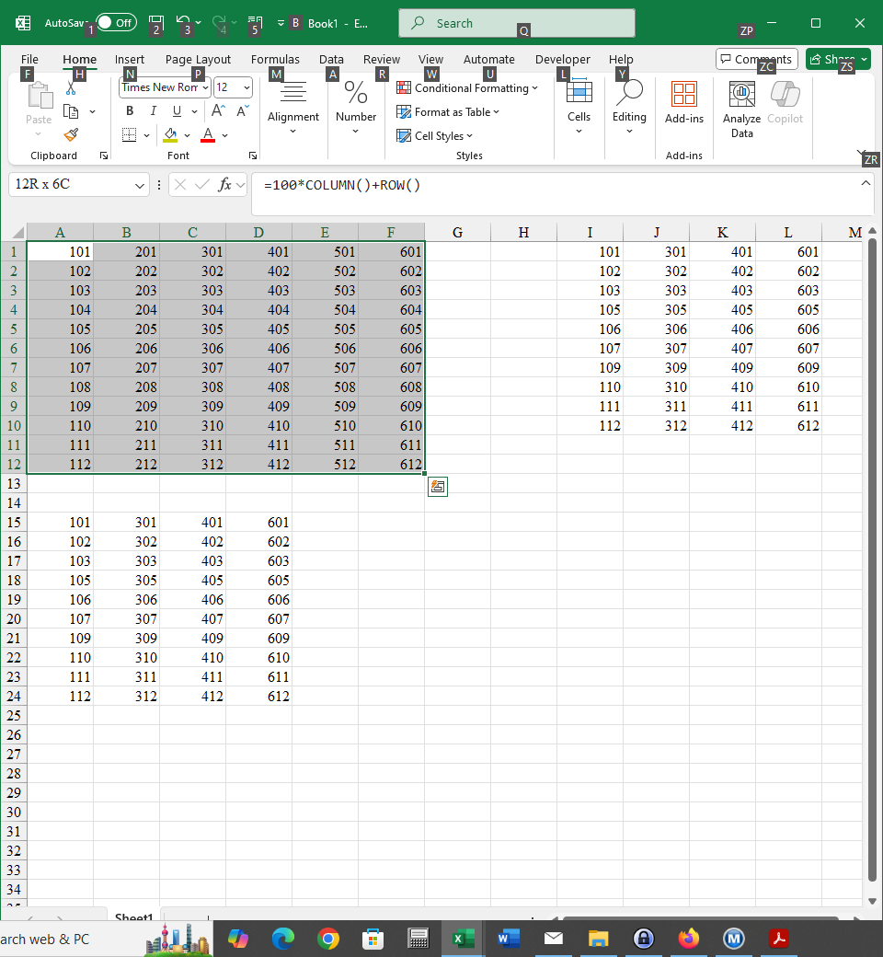The height and width of the screenshot is (957, 883).
Task: Decrease font size with the smaller A
Action: pyautogui.click(x=242, y=111)
